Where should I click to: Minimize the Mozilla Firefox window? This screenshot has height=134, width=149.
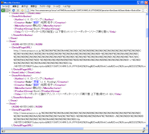(x=139, y=3)
